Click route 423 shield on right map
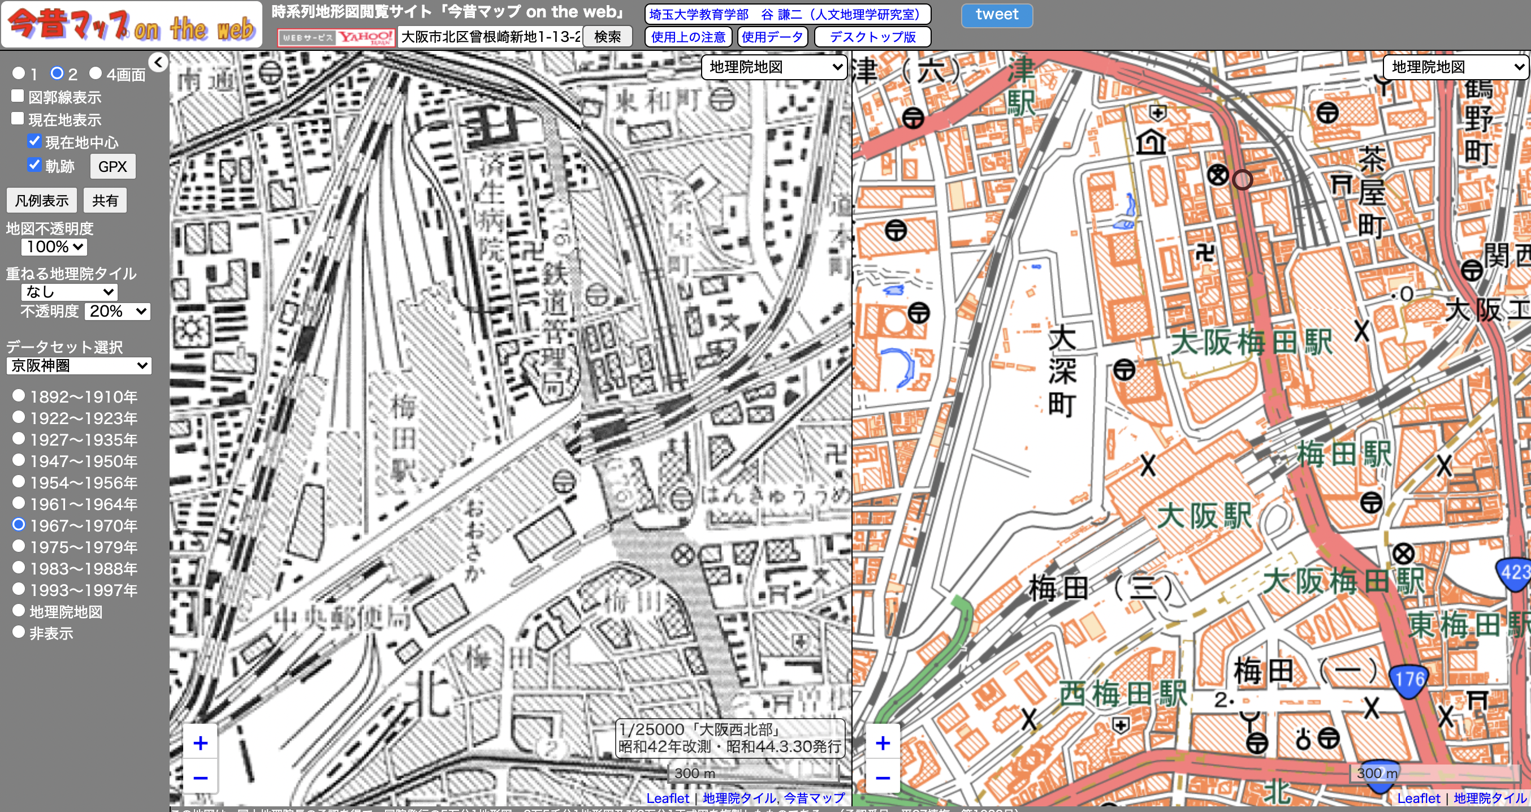Image resolution: width=1531 pixels, height=812 pixels. 1515,573
